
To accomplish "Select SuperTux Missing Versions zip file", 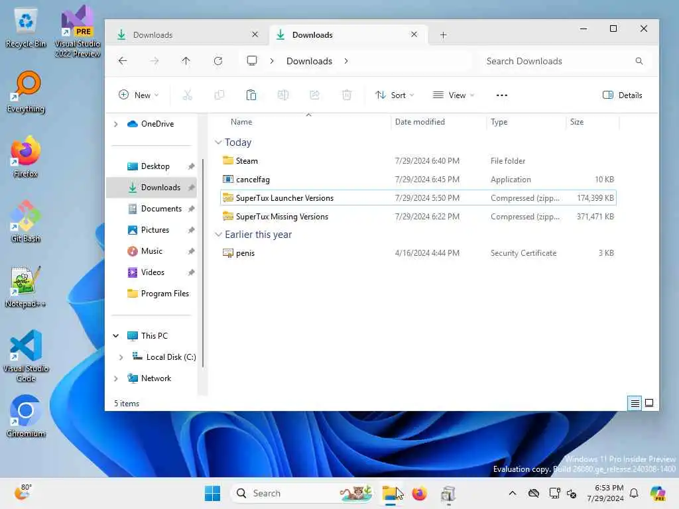I will (418, 217).
